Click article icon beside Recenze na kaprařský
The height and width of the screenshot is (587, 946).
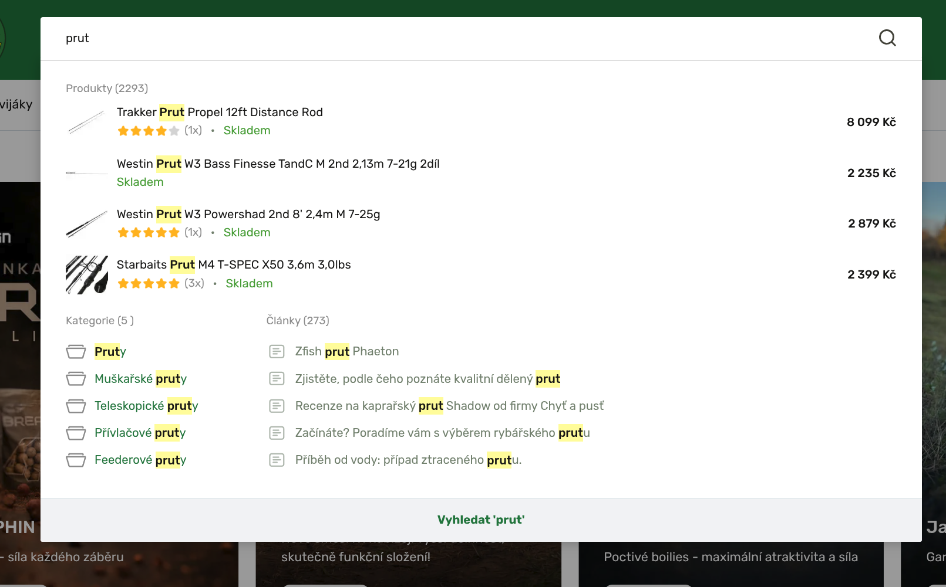(x=277, y=406)
